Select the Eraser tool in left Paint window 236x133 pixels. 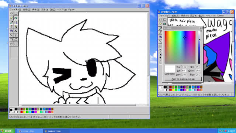click(11, 18)
